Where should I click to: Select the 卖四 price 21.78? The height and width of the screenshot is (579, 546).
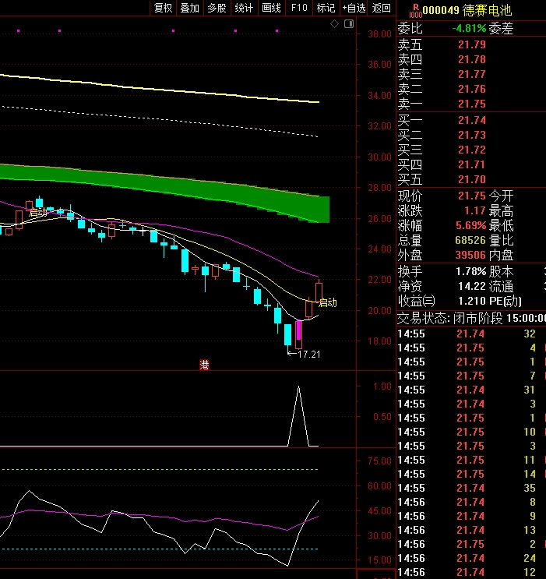point(472,59)
